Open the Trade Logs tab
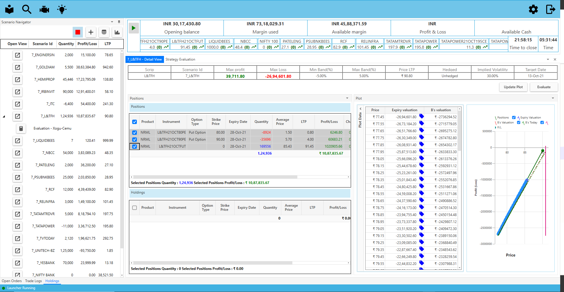The image size is (564, 292). pos(34,281)
